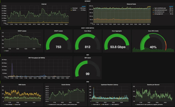The height and width of the screenshot is (107, 175).
Task: Sort External Hosts legend by current column
Action: 171,6
